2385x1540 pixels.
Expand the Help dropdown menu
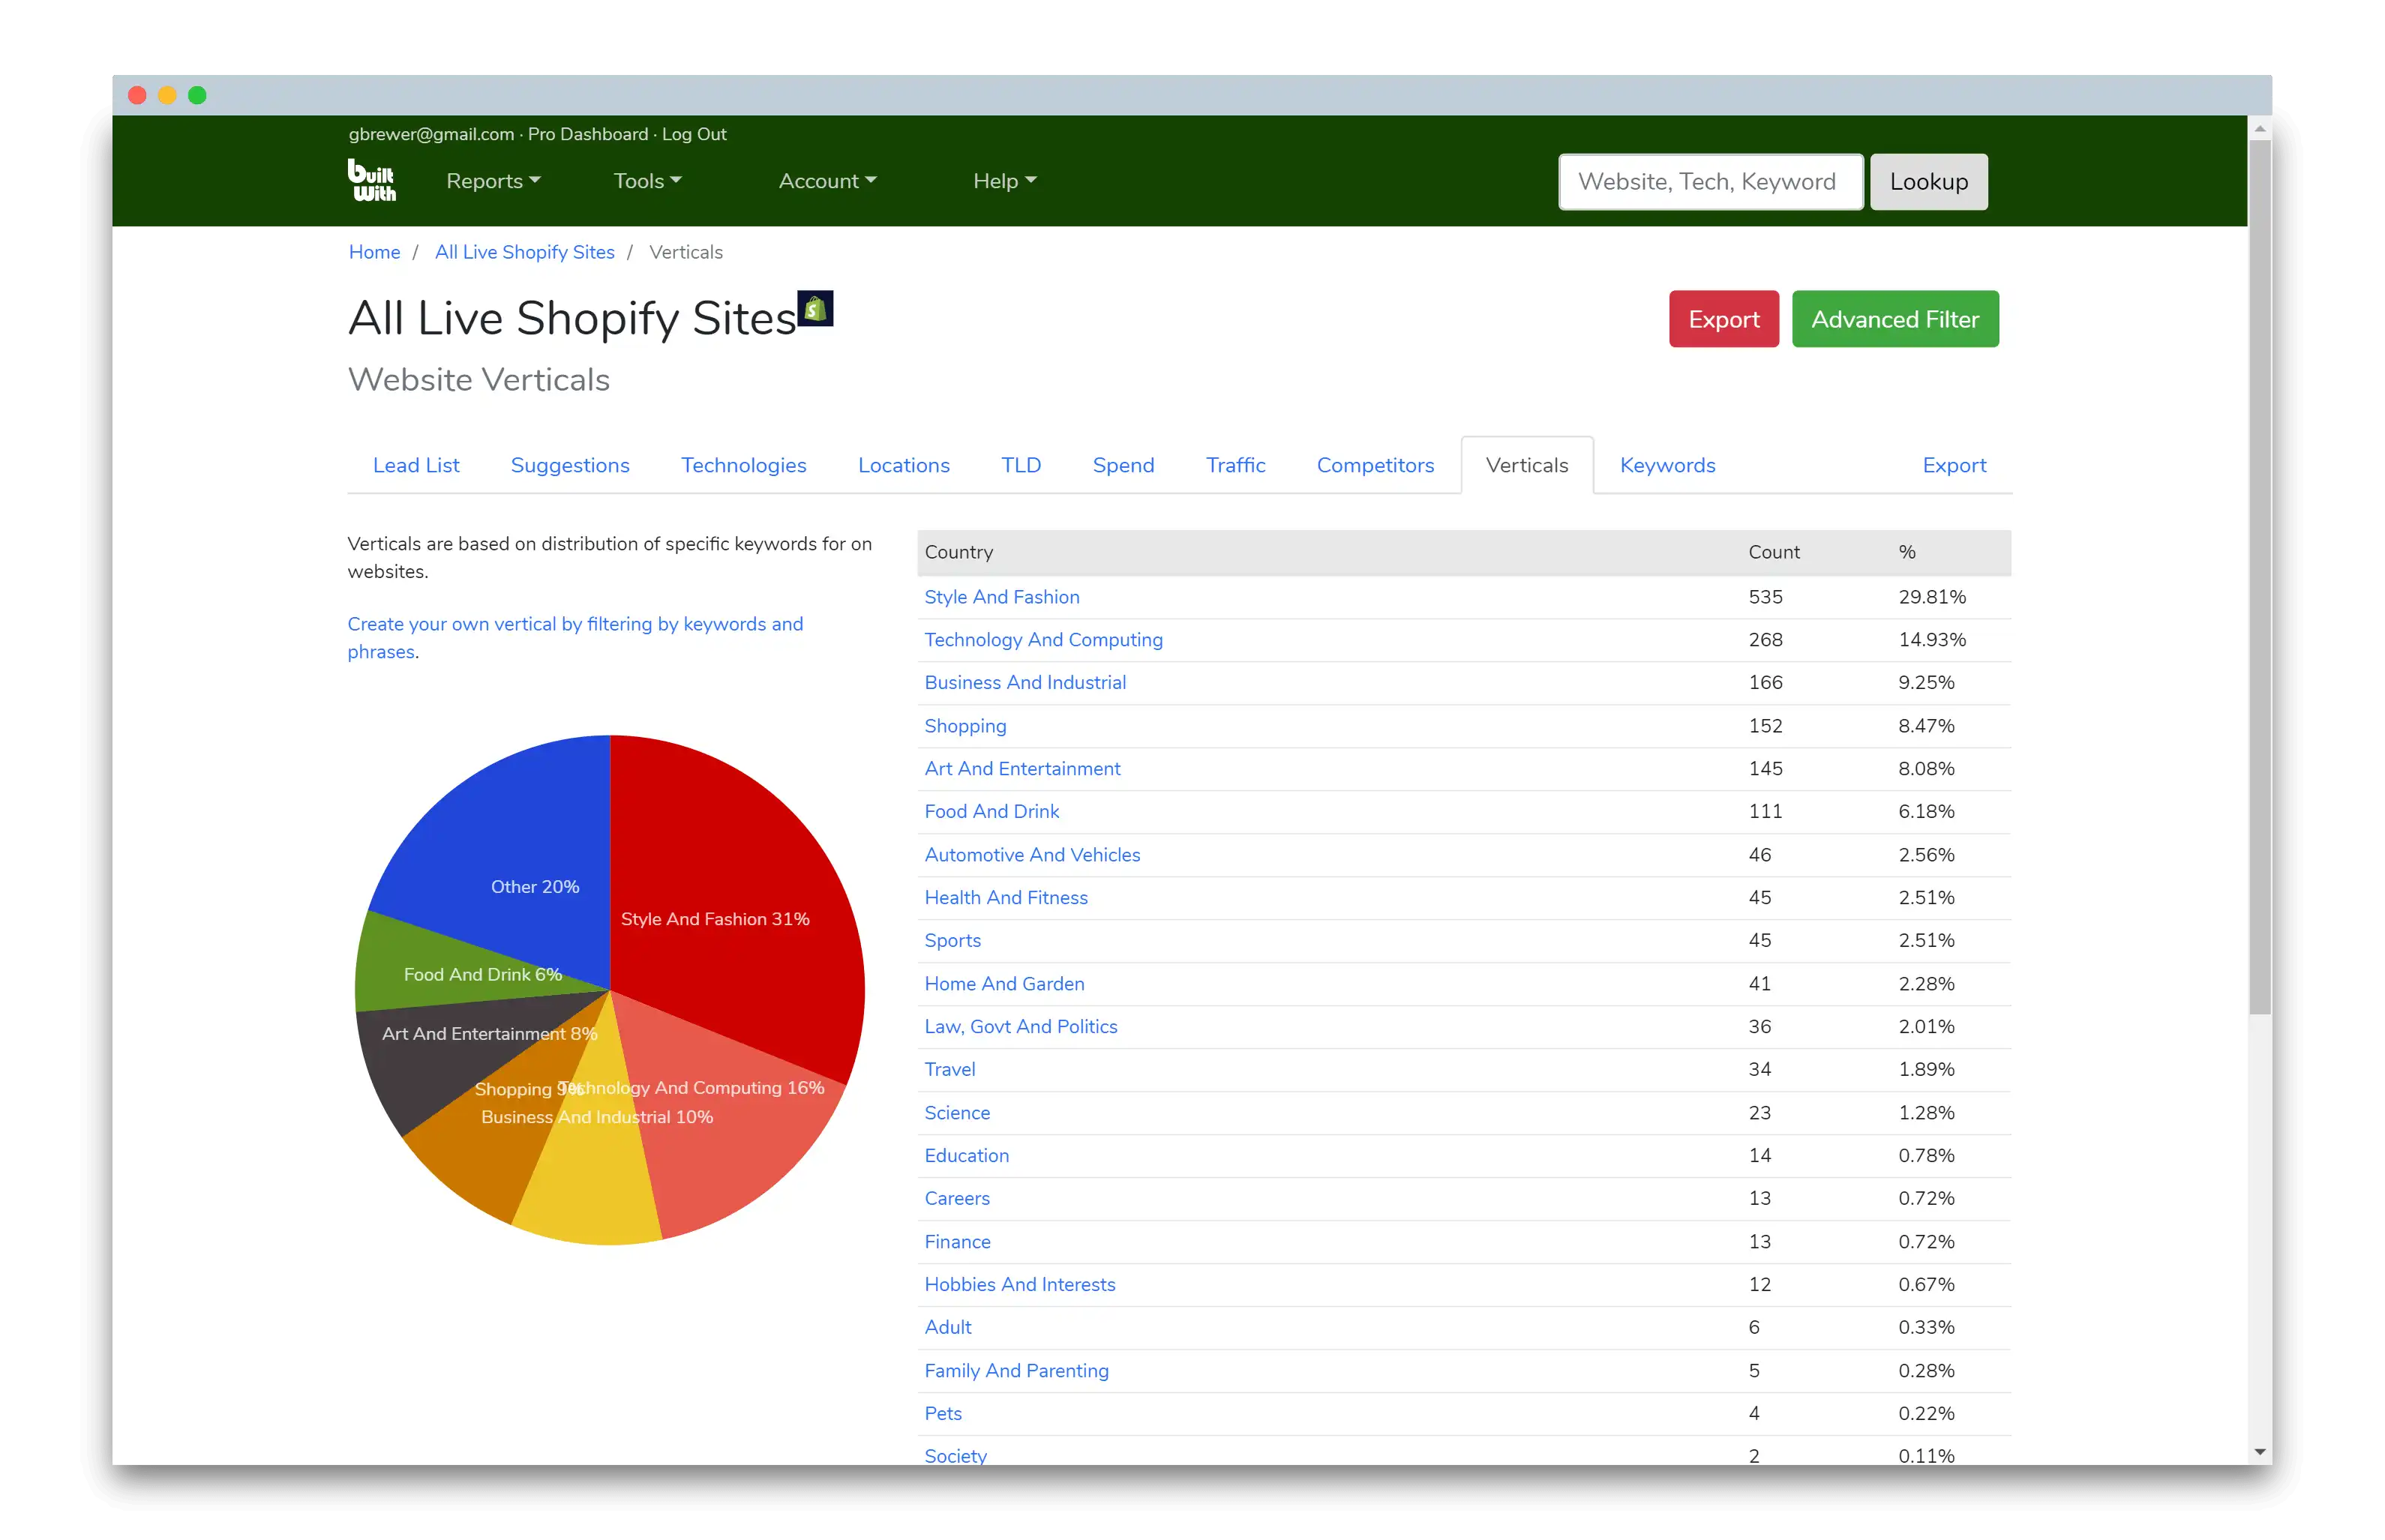coord(1004,181)
